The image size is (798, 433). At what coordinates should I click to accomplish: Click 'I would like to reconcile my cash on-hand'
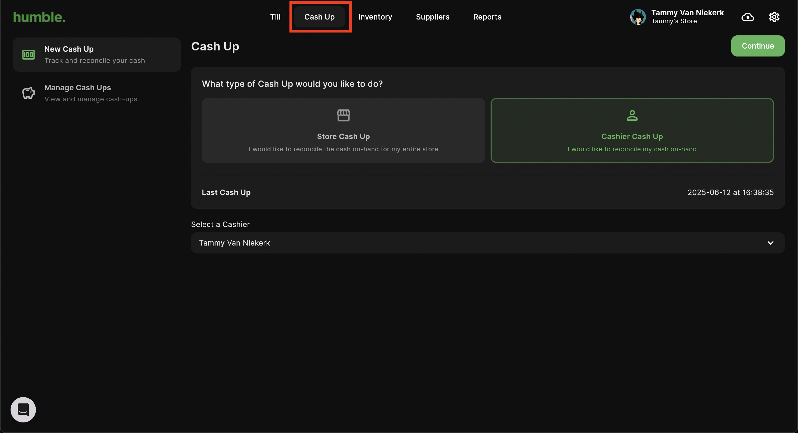pyautogui.click(x=632, y=149)
